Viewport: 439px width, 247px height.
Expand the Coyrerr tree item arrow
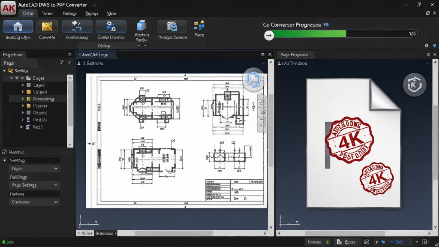[23, 105]
